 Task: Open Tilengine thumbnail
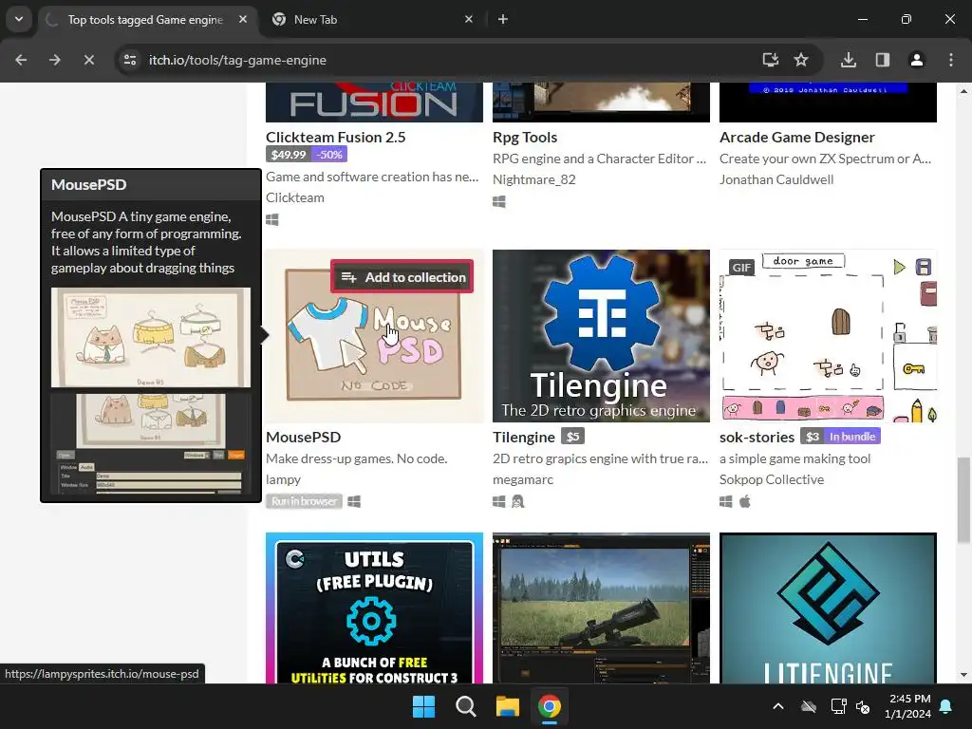click(601, 335)
